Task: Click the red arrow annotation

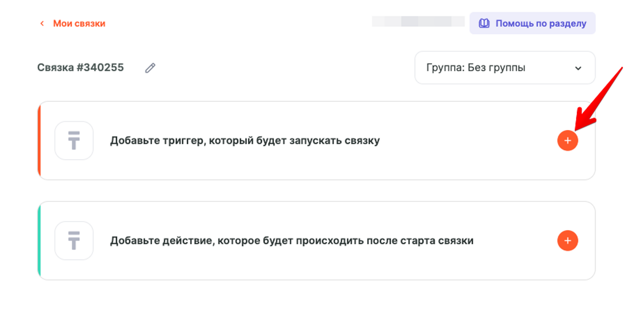Action: (x=599, y=98)
